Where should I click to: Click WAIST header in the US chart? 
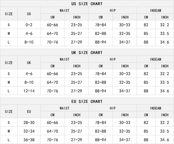coord(64,11)
